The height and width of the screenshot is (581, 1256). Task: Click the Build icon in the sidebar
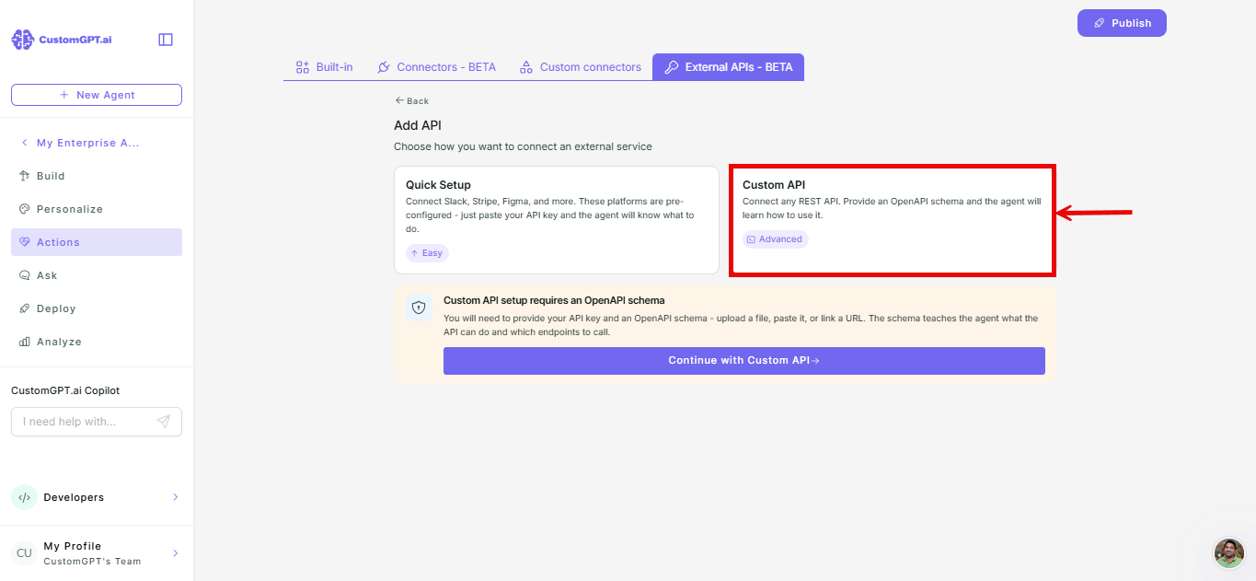[25, 176]
